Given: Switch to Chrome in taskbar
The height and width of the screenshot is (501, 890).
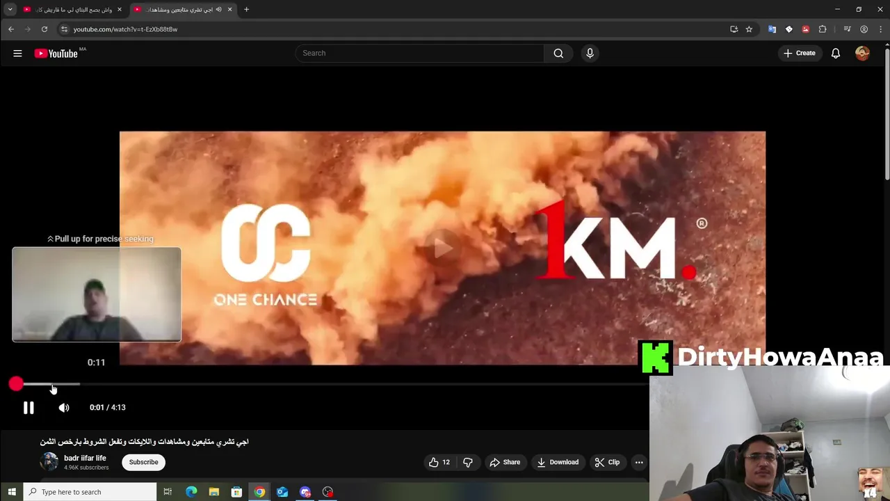Looking at the screenshot, I should [259, 492].
